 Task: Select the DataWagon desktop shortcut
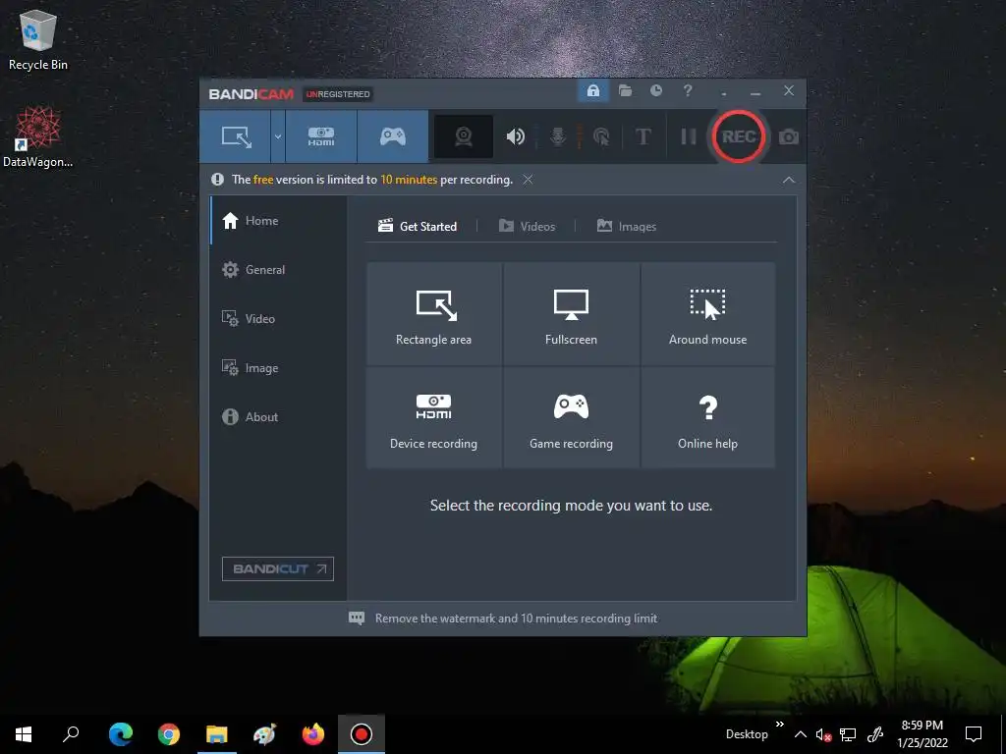(x=38, y=136)
